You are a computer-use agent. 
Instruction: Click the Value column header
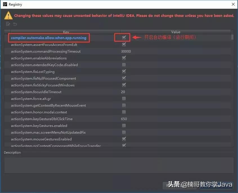tap(176, 32)
